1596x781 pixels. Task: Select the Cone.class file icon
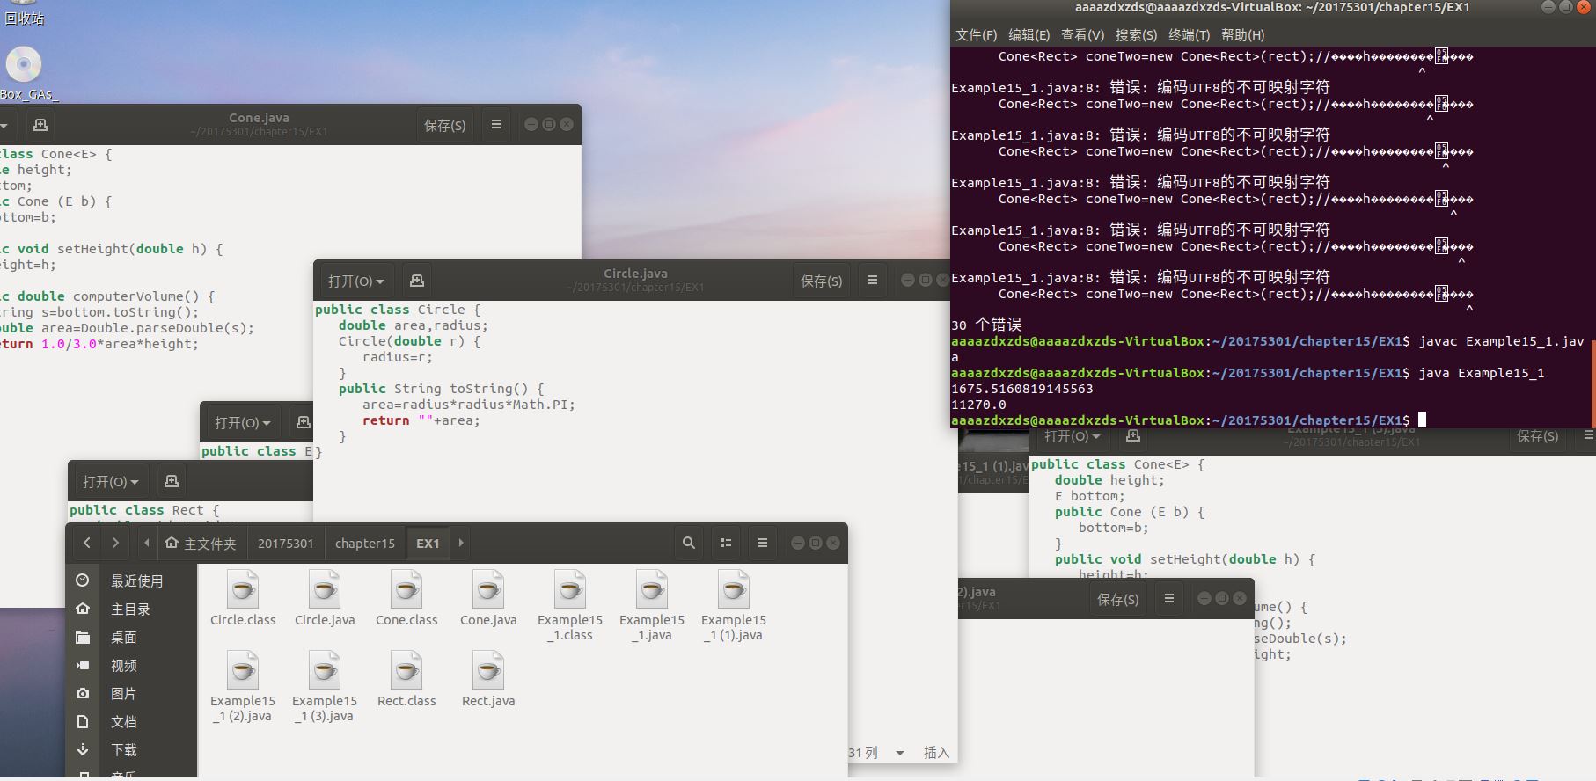click(x=406, y=589)
